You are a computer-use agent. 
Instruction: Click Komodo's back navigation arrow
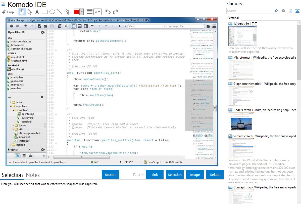[x=12, y=26]
